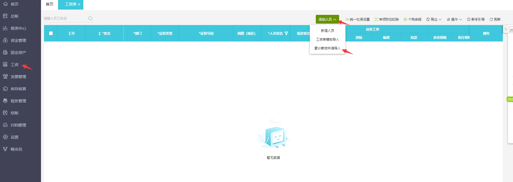Open the 人员状态 column filter

(286, 34)
